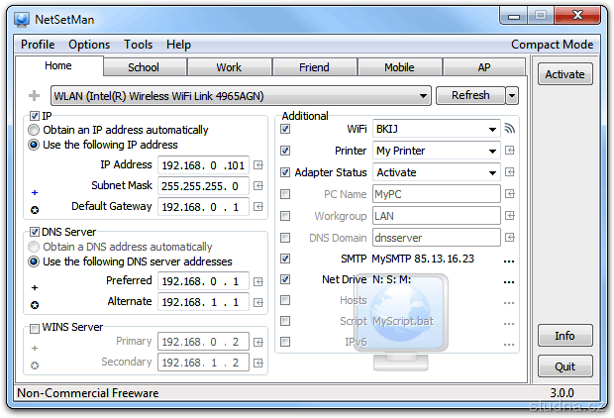This screenshot has height=418, width=614.
Task: Click the round star icon in IP section
Action: (x=35, y=210)
